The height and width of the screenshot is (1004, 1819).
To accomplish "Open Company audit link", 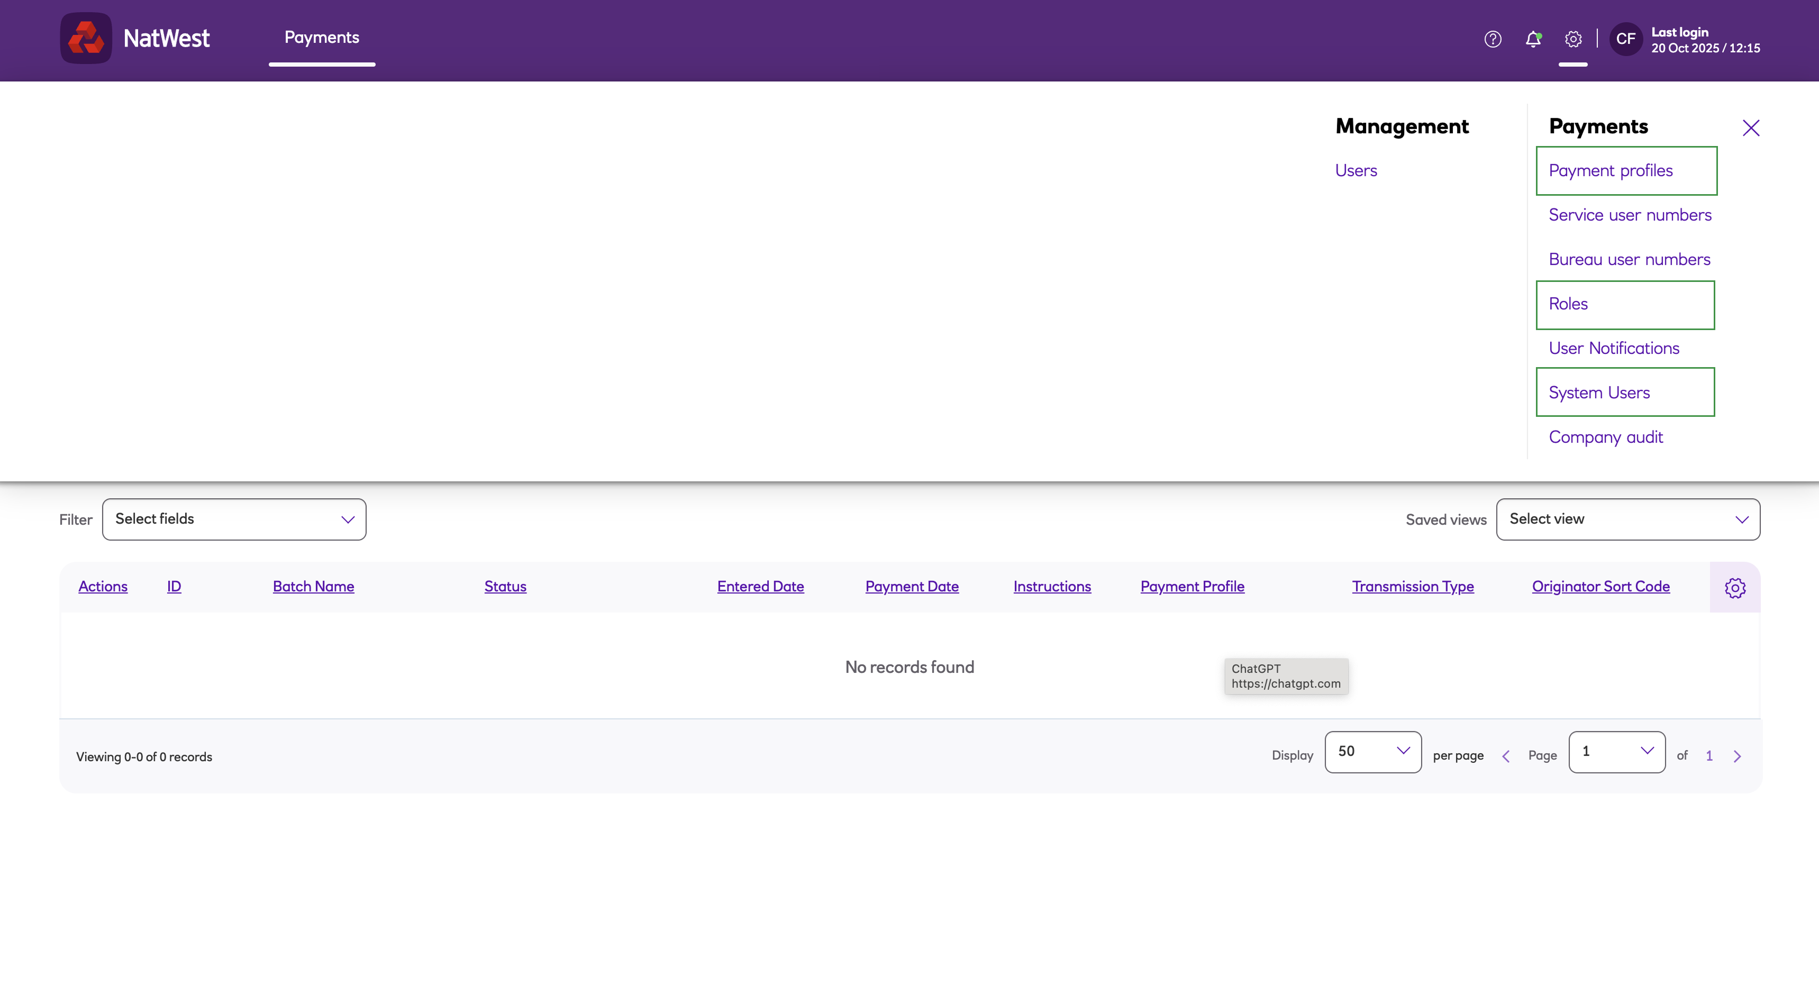I will 1605,437.
